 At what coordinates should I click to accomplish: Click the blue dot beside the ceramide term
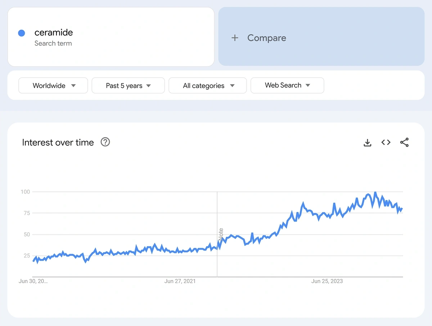point(22,33)
